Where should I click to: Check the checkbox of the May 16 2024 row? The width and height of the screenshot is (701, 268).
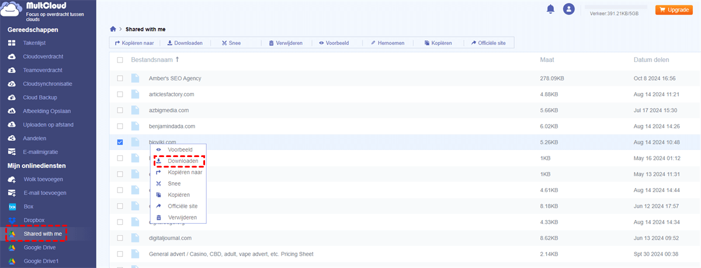point(120,158)
